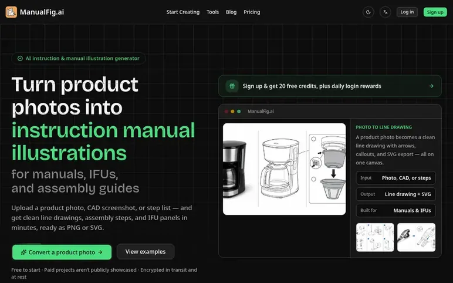Open the Tools menu item
This screenshot has width=453, height=283.
(212, 12)
